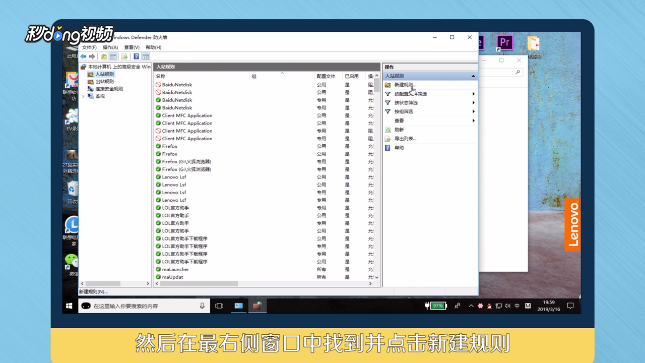Click the Windows Start button
The height and width of the screenshot is (363, 645).
tap(70, 306)
